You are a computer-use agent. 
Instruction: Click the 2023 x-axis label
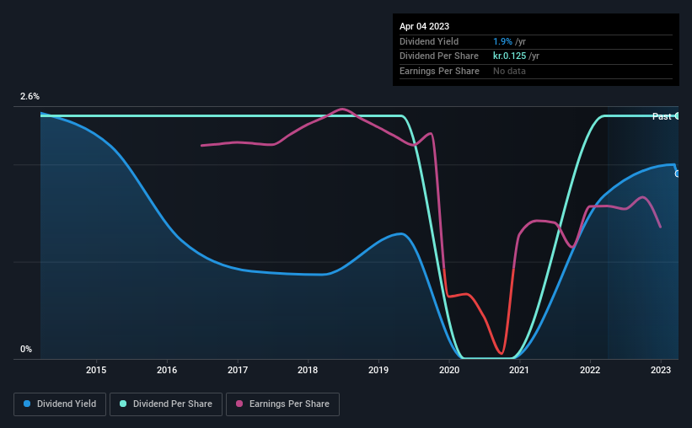(661, 370)
